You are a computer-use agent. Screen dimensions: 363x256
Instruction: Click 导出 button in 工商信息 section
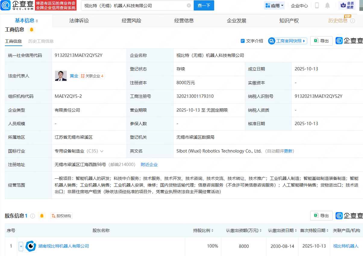[x=321, y=41]
